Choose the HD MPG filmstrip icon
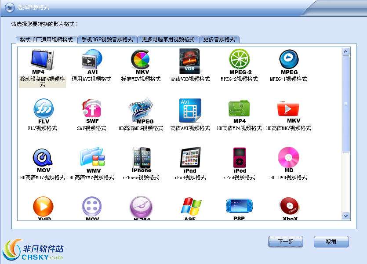Viewport: 367px width, 264px height. click(141, 111)
